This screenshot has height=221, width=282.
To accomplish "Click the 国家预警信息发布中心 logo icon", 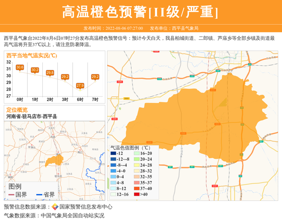I will point(55,207).
